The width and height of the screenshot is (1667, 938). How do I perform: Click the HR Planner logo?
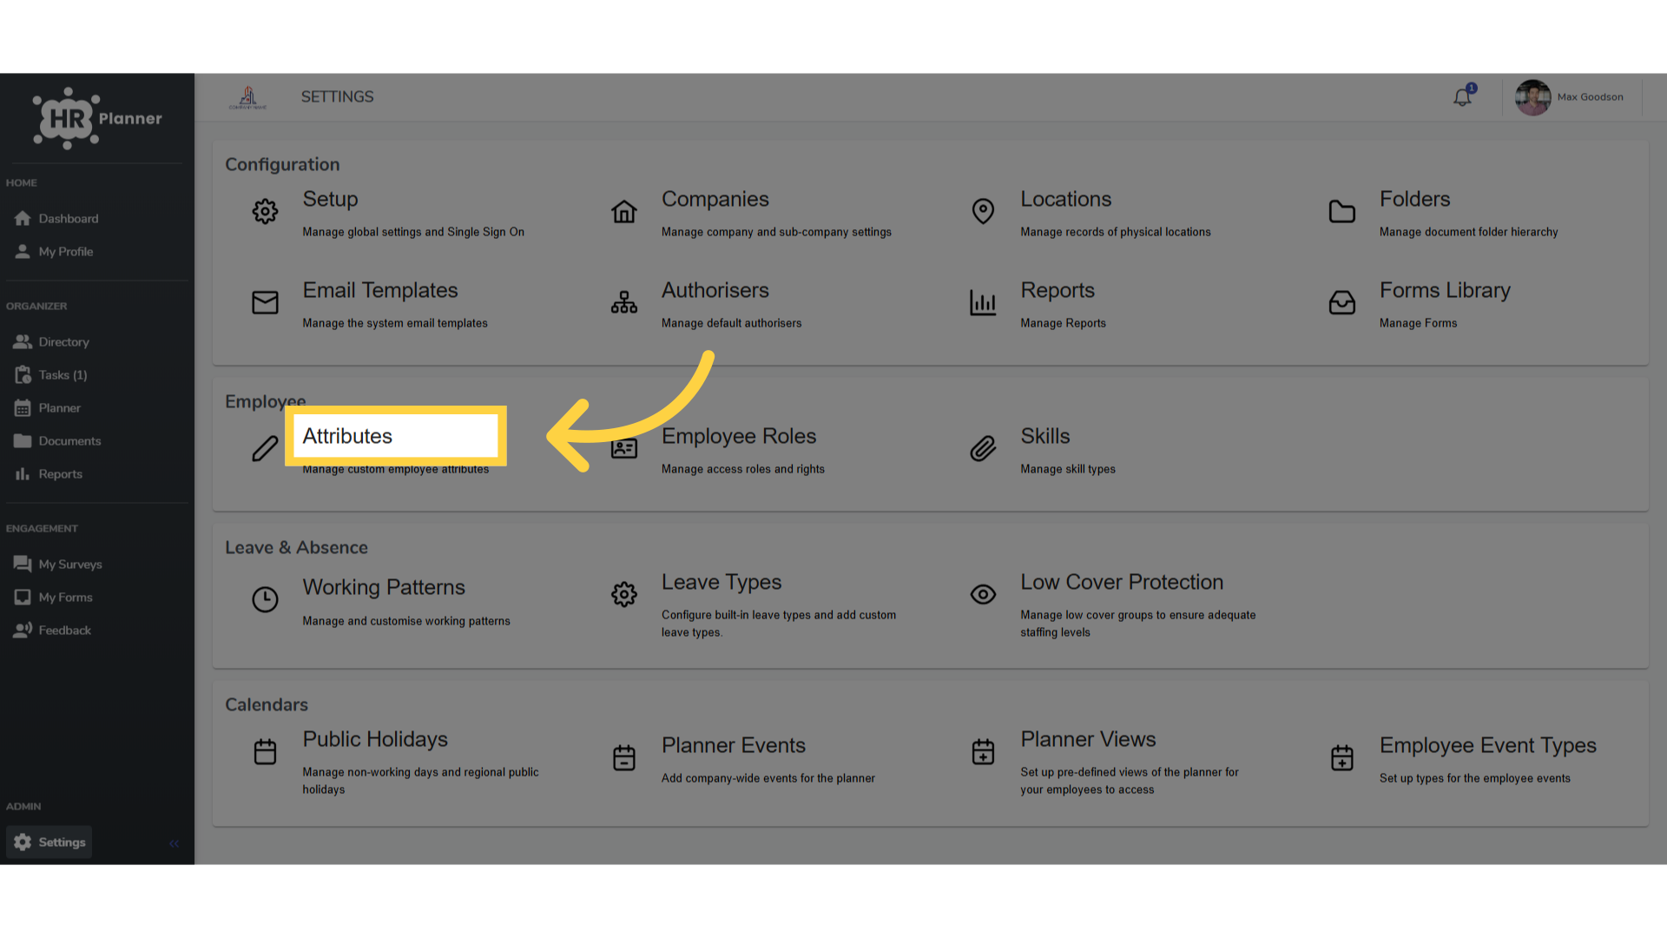pyautogui.click(x=97, y=118)
